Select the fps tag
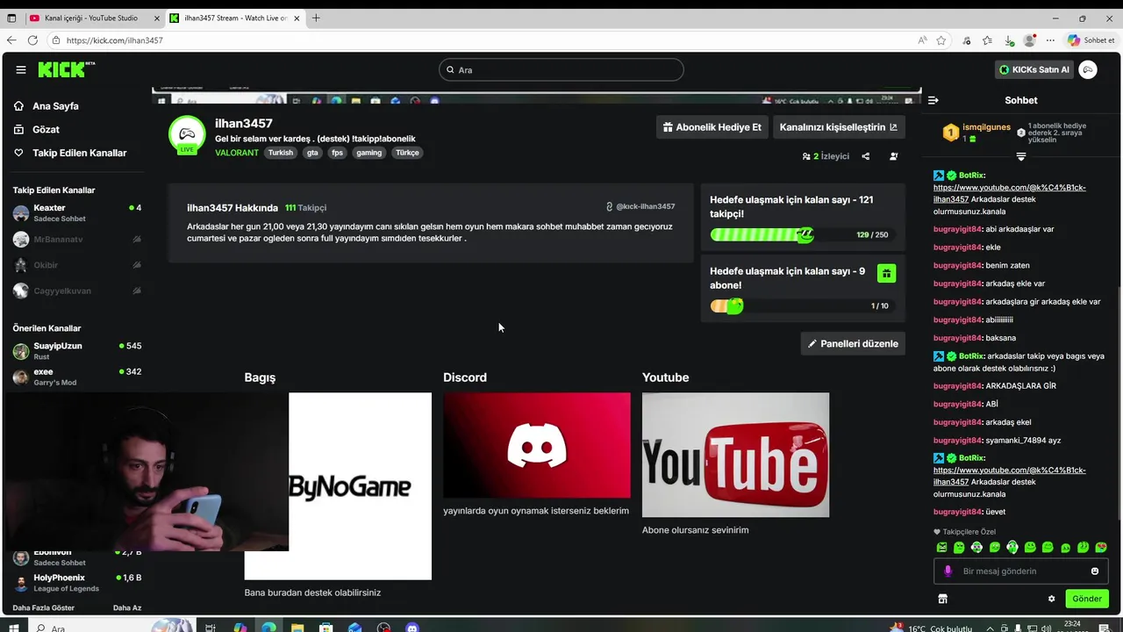 (338, 153)
